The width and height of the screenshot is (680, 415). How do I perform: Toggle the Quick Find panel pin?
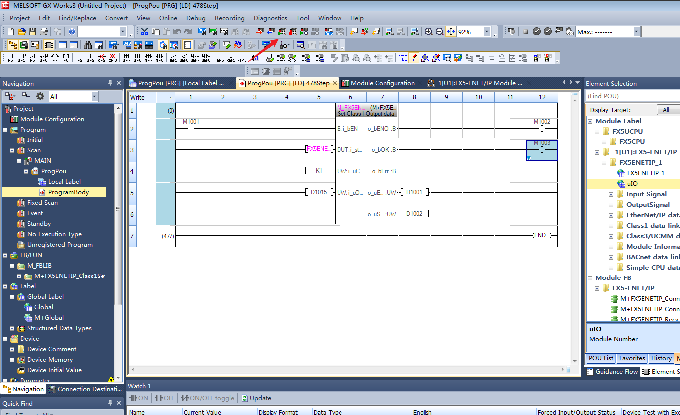(x=110, y=403)
